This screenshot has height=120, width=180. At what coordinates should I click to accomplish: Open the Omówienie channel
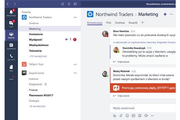tap(36, 34)
